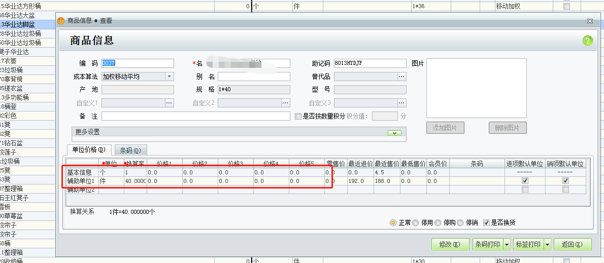604x263 pixels.
Task: Click the ellipsis button beside 自定义2
Action: (x=285, y=103)
